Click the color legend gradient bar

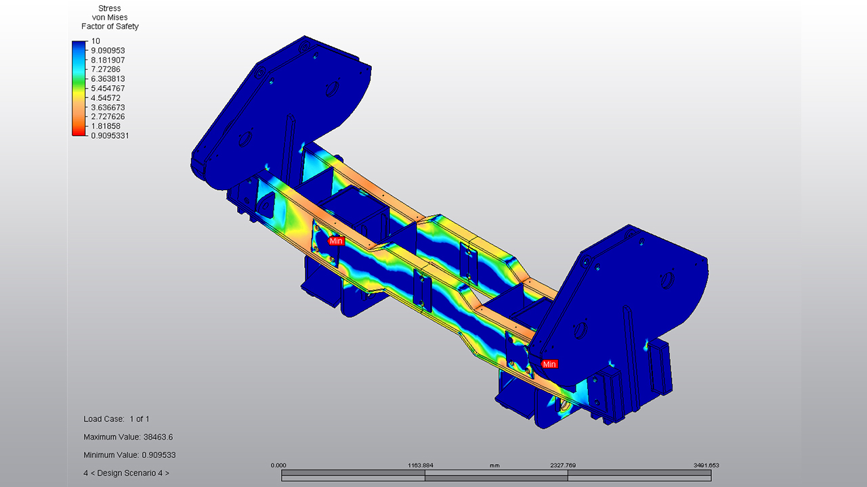[79, 88]
